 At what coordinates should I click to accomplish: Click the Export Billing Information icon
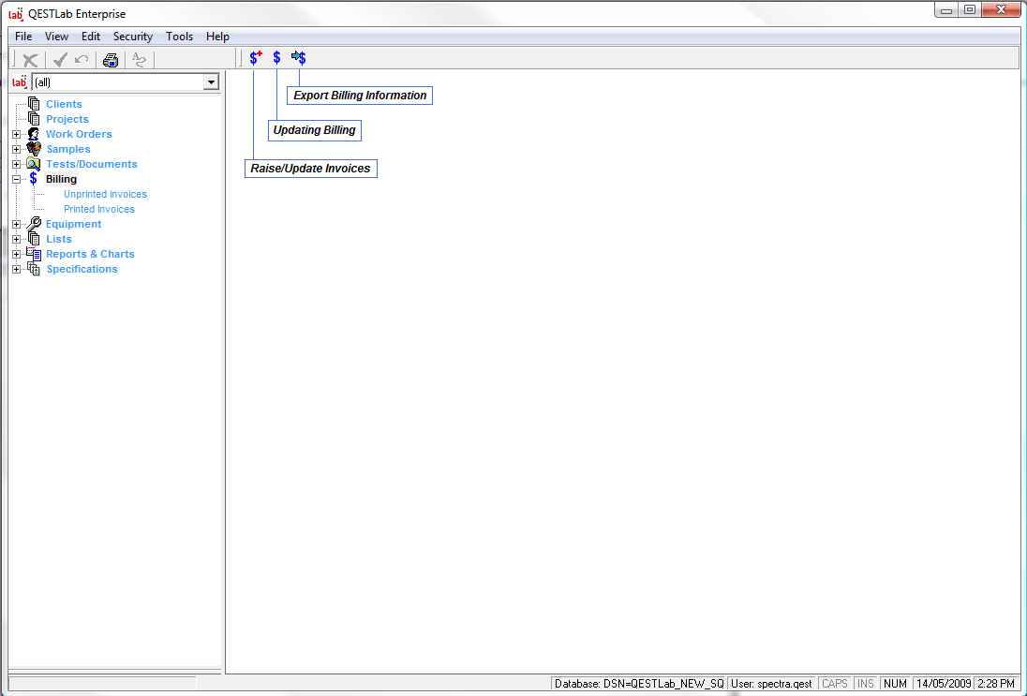coord(298,58)
